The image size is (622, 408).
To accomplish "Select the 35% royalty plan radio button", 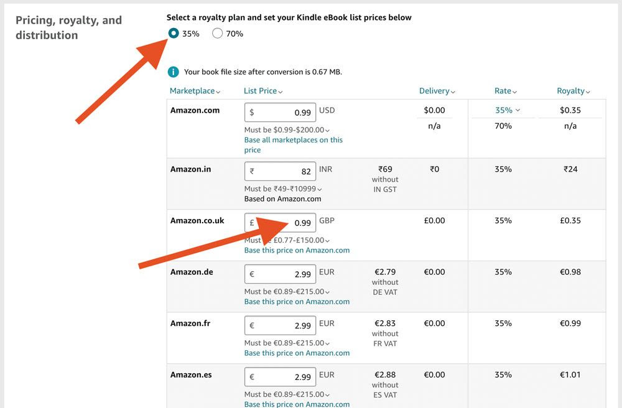I will 174,34.
